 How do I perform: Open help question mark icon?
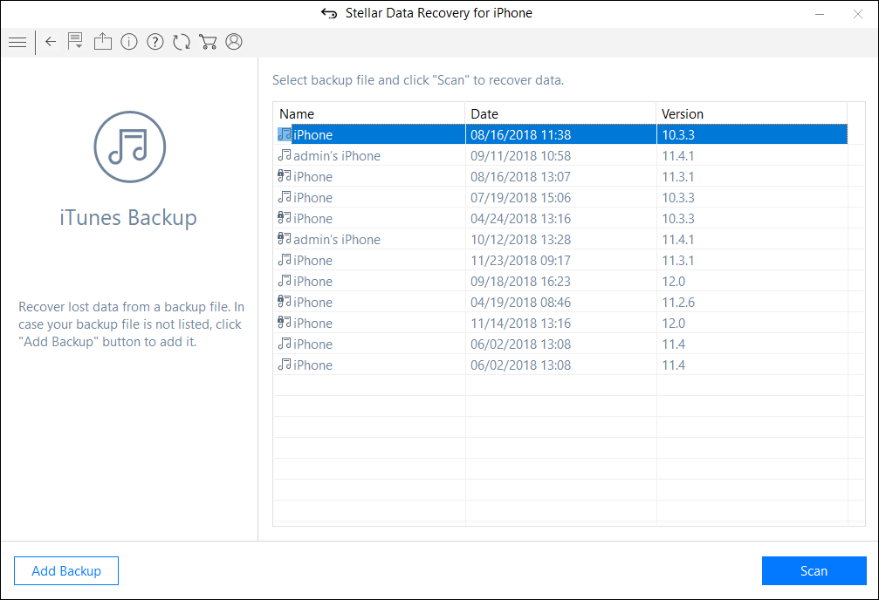click(155, 42)
